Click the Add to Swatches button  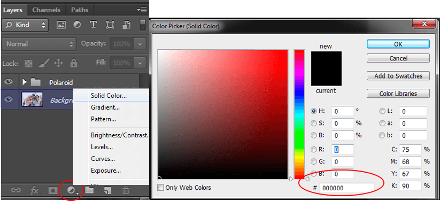coord(398,76)
